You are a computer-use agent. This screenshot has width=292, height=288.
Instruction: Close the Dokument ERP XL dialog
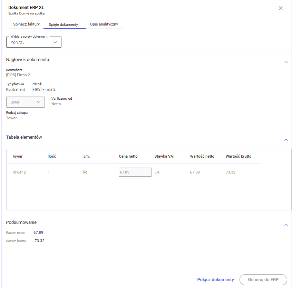point(281,8)
